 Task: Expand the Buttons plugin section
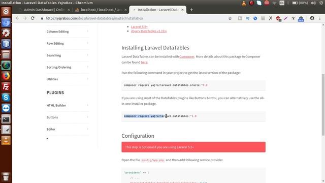68,117
